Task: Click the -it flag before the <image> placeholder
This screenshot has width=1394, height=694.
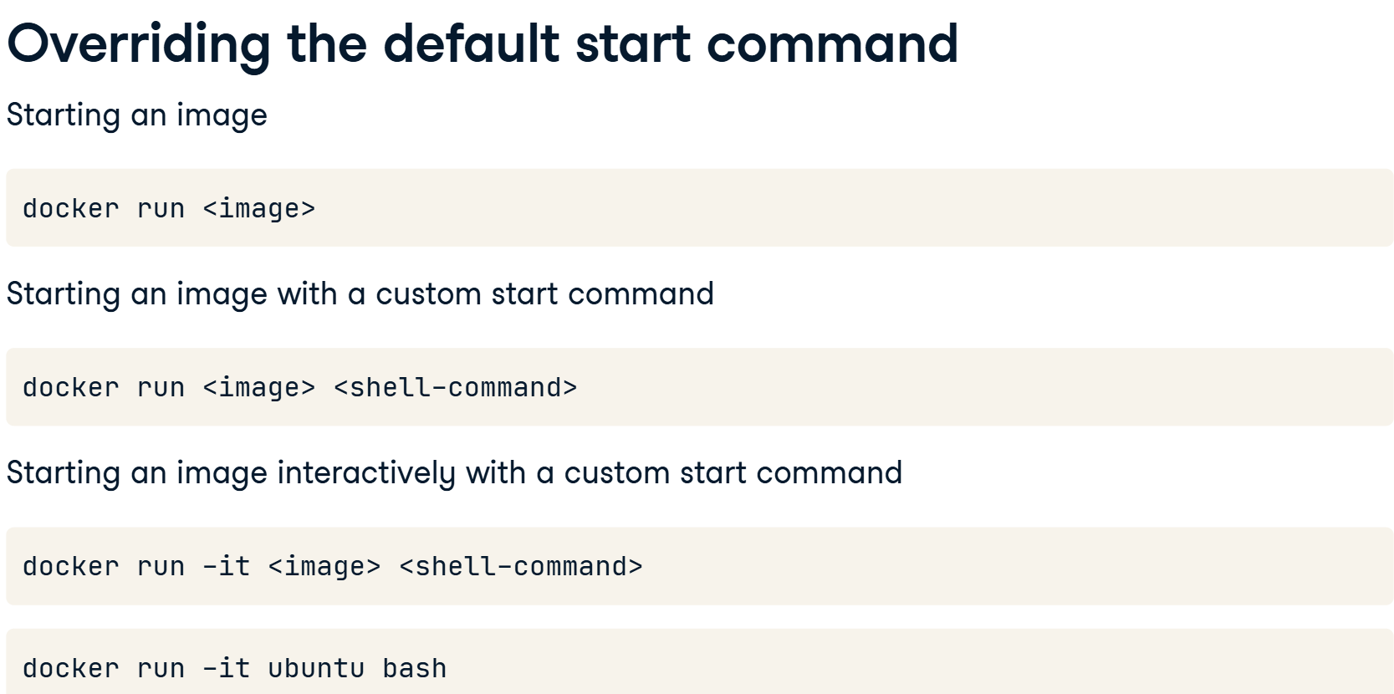Action: [x=227, y=566]
